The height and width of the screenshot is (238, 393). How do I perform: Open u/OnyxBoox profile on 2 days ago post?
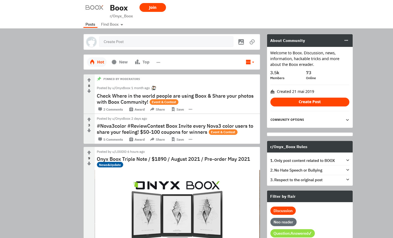121,119
